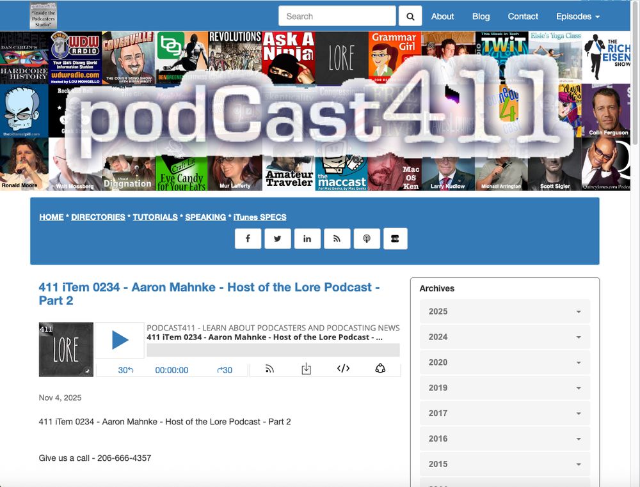Image resolution: width=640 pixels, height=487 pixels.
Task: Expand the 2019 archive
Action: click(x=504, y=387)
